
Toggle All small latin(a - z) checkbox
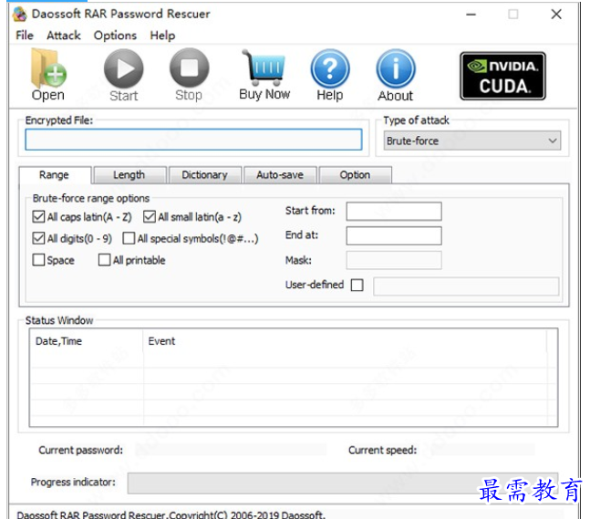150,217
